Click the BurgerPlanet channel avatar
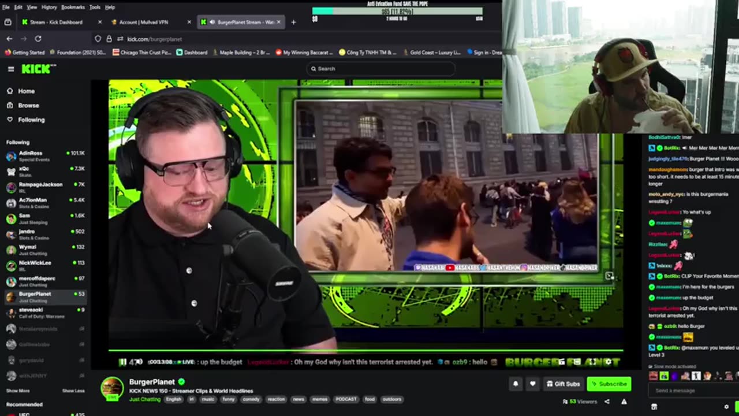Screen dimensions: 739x416 (x=112, y=388)
